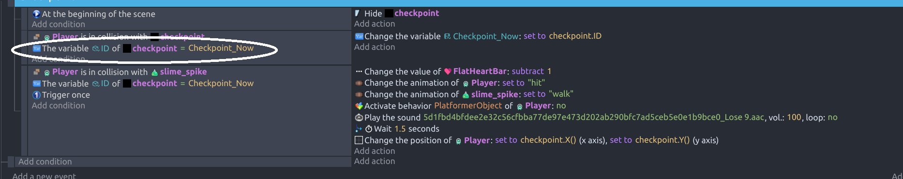Viewport: 903px width, 179px height.
Task: Click the FlatHeartBar heart icon
Action: pyautogui.click(x=448, y=72)
